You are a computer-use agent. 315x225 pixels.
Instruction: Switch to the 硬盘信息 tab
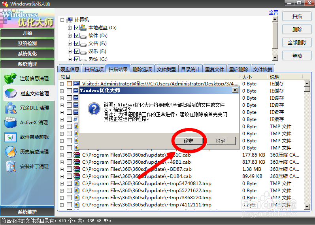click(x=70, y=69)
